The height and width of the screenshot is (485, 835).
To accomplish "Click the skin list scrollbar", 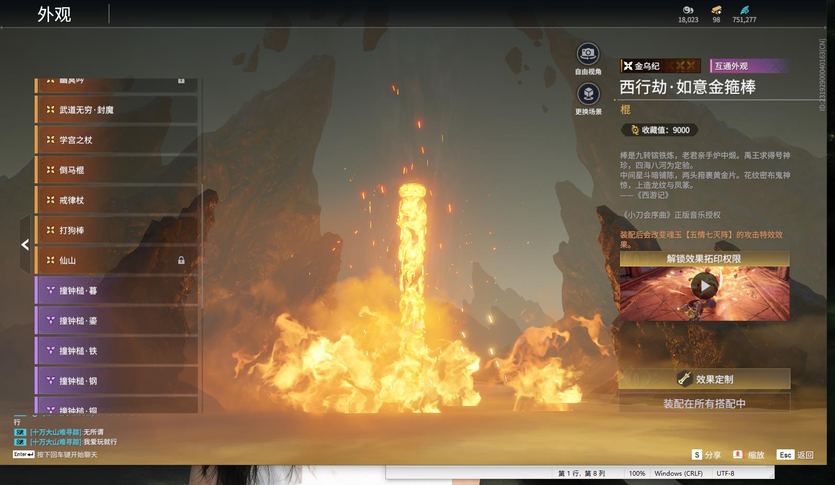I will pos(202,246).
